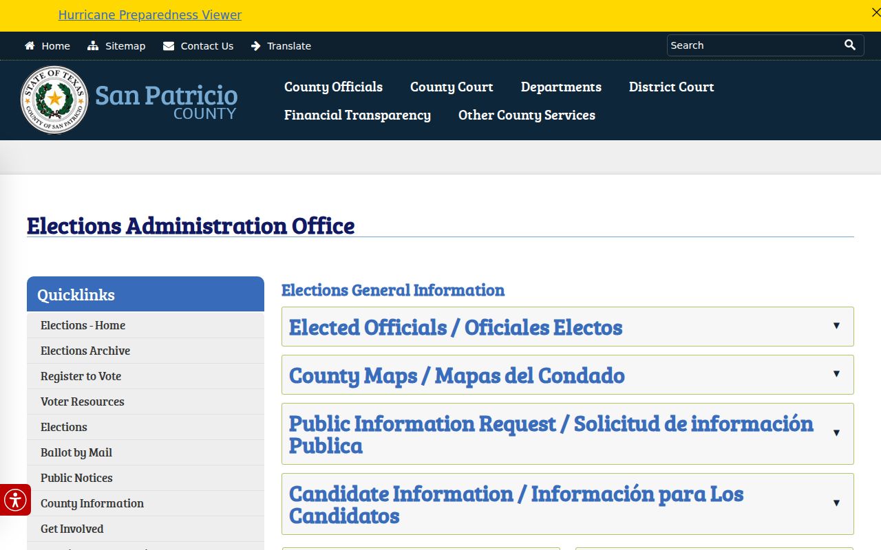
Task: Open Voter Resources quicklink
Action: coord(145,401)
